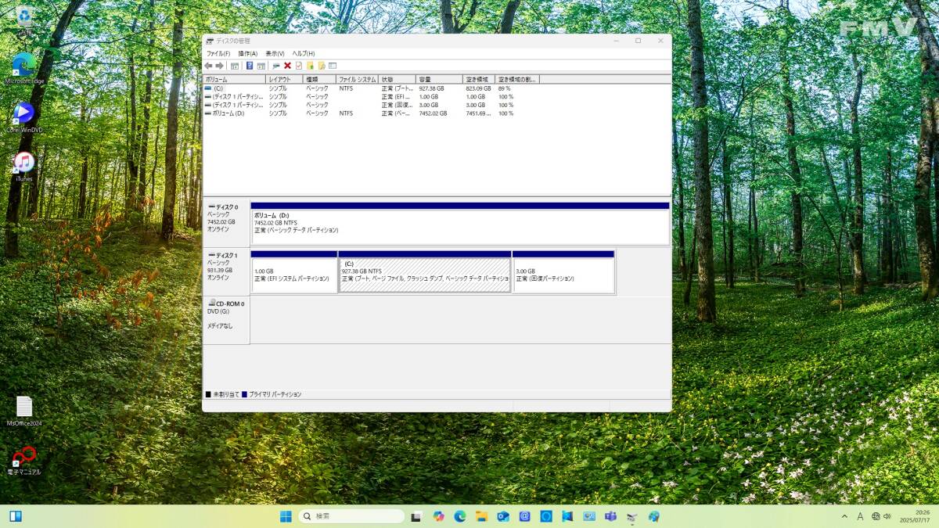This screenshot has height=528, width=939.
Task: Select the 3.00 GB recovery partition block
Action: tap(563, 275)
